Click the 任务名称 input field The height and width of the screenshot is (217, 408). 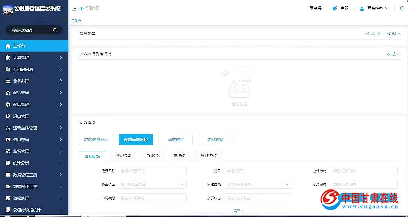click(152, 170)
